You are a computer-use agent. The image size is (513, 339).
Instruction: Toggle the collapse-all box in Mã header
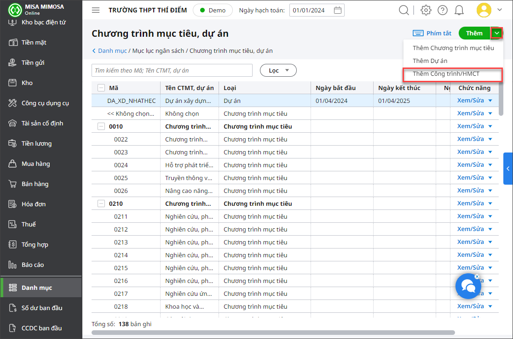(x=101, y=88)
